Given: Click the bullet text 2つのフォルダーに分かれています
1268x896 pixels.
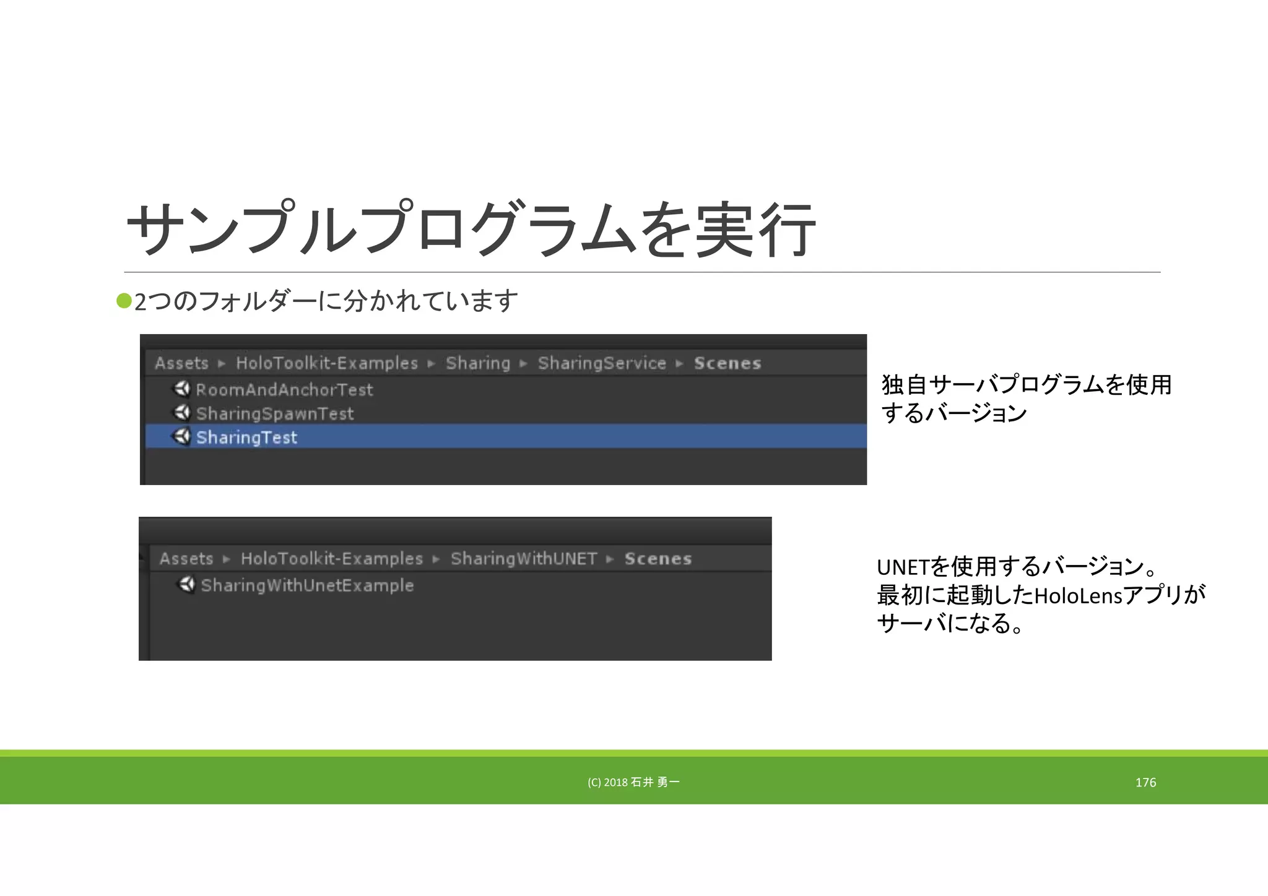Looking at the screenshot, I should coord(326,301).
